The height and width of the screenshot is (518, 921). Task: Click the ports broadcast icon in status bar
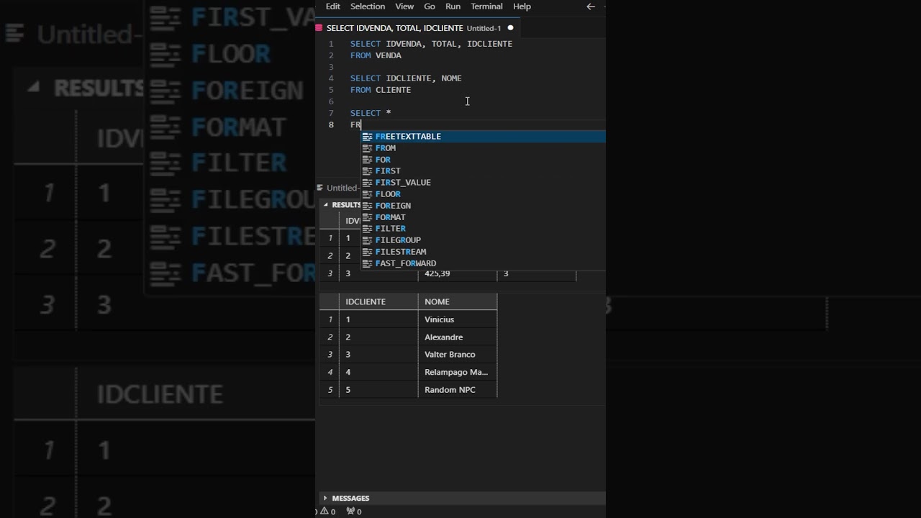(x=350, y=512)
